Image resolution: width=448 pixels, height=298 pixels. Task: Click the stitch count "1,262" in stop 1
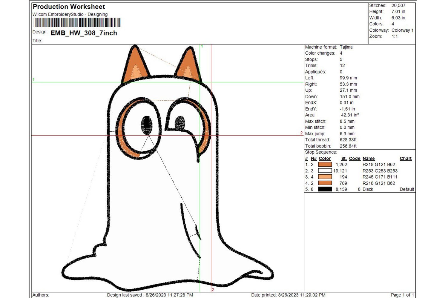(341, 165)
